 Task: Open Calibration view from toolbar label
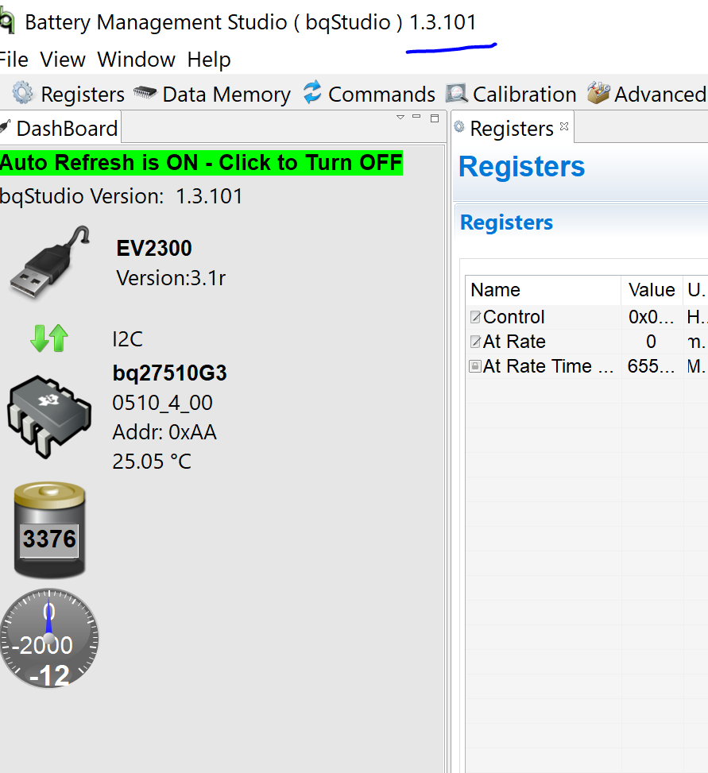click(x=524, y=95)
